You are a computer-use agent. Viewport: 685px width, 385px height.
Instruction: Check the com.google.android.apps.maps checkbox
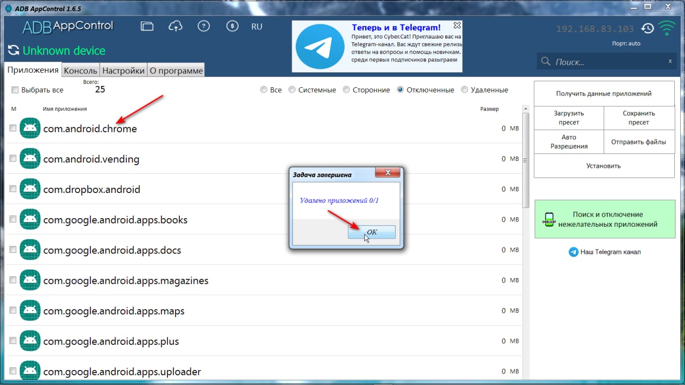(x=13, y=311)
